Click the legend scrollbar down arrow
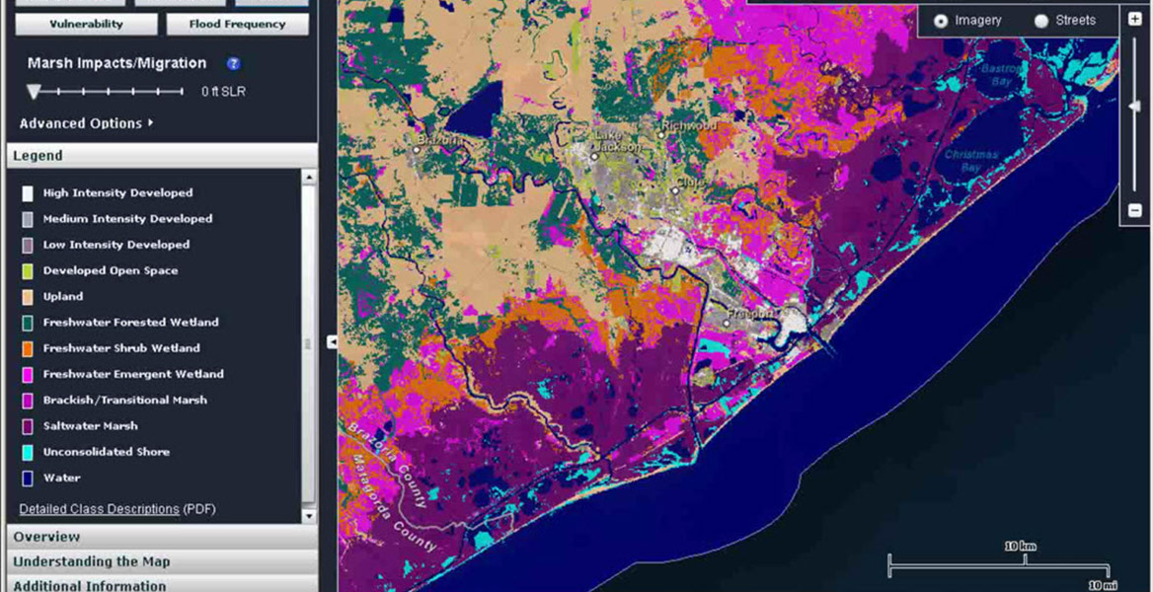Viewport: 1153px width, 592px height. (x=309, y=516)
